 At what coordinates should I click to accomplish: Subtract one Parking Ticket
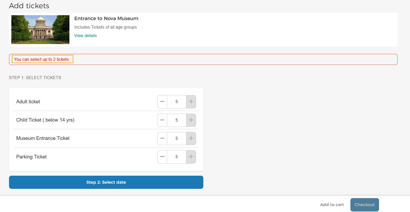[x=162, y=157]
